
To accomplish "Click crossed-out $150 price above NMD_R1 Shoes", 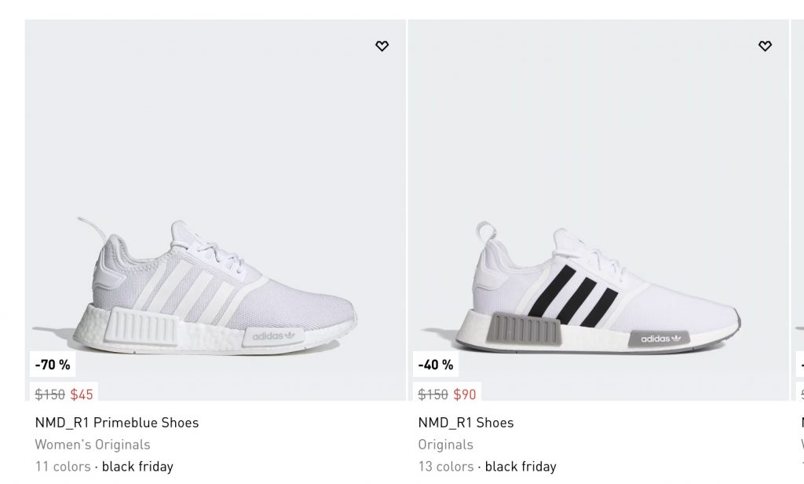I will (x=433, y=394).
